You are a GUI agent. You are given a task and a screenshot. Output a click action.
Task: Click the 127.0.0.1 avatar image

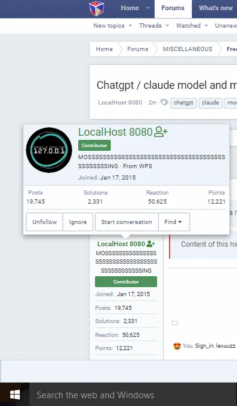tap(49, 150)
